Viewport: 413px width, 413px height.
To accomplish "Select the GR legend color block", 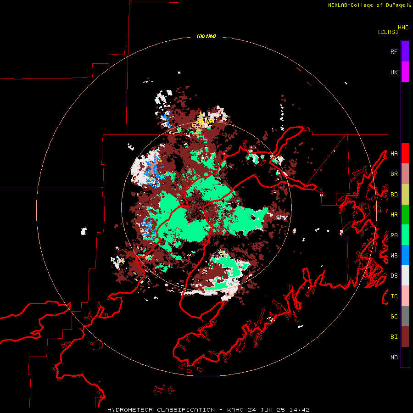I will tap(405, 174).
